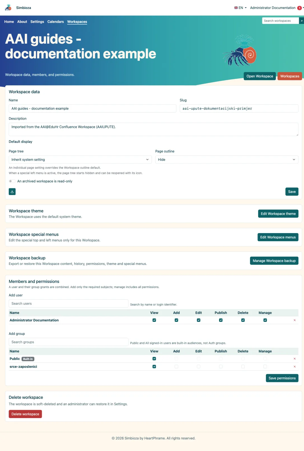Open the EN language dropdown
This screenshot has height=451, width=304.
point(240,8)
